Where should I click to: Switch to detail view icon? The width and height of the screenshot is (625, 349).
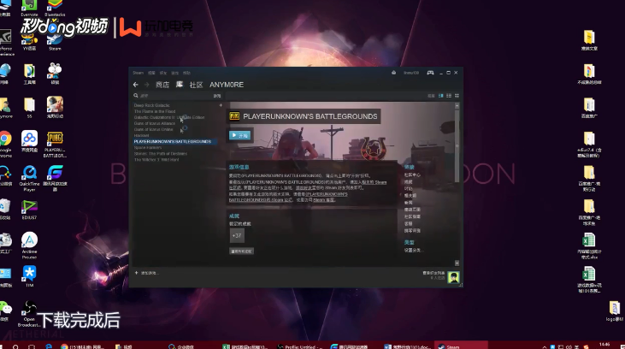pyautogui.click(x=441, y=96)
